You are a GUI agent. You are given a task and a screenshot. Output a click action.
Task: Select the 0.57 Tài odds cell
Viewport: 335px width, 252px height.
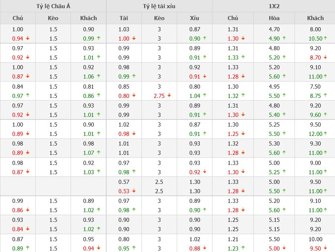(124, 182)
